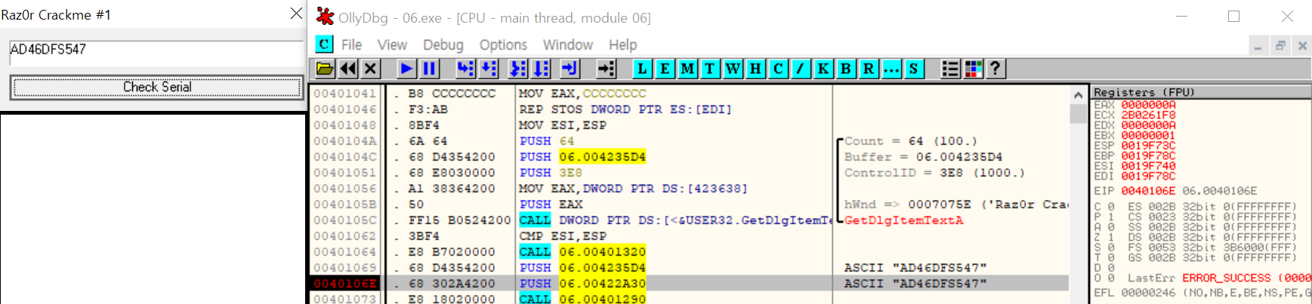Select the REP STOS row at 00401046
The height and width of the screenshot is (304, 1312).
[x=689, y=109]
